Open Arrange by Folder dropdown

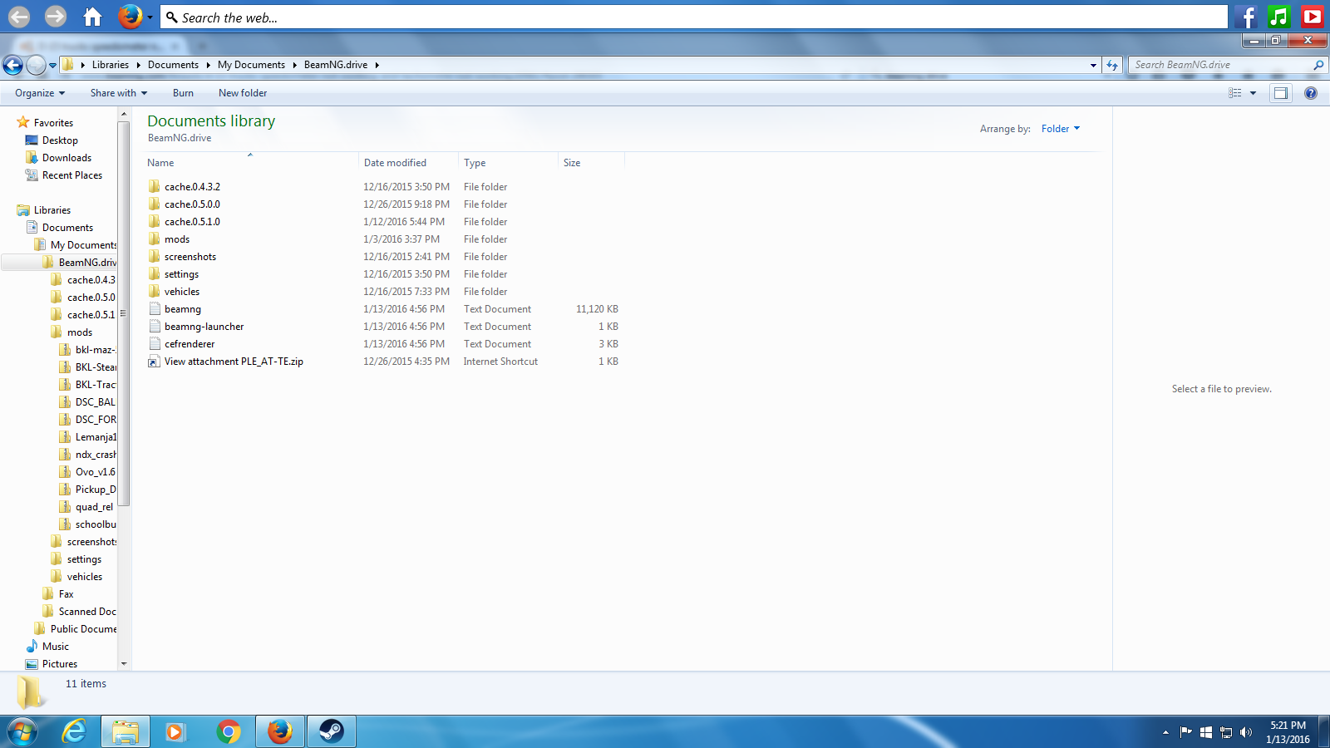coord(1061,129)
